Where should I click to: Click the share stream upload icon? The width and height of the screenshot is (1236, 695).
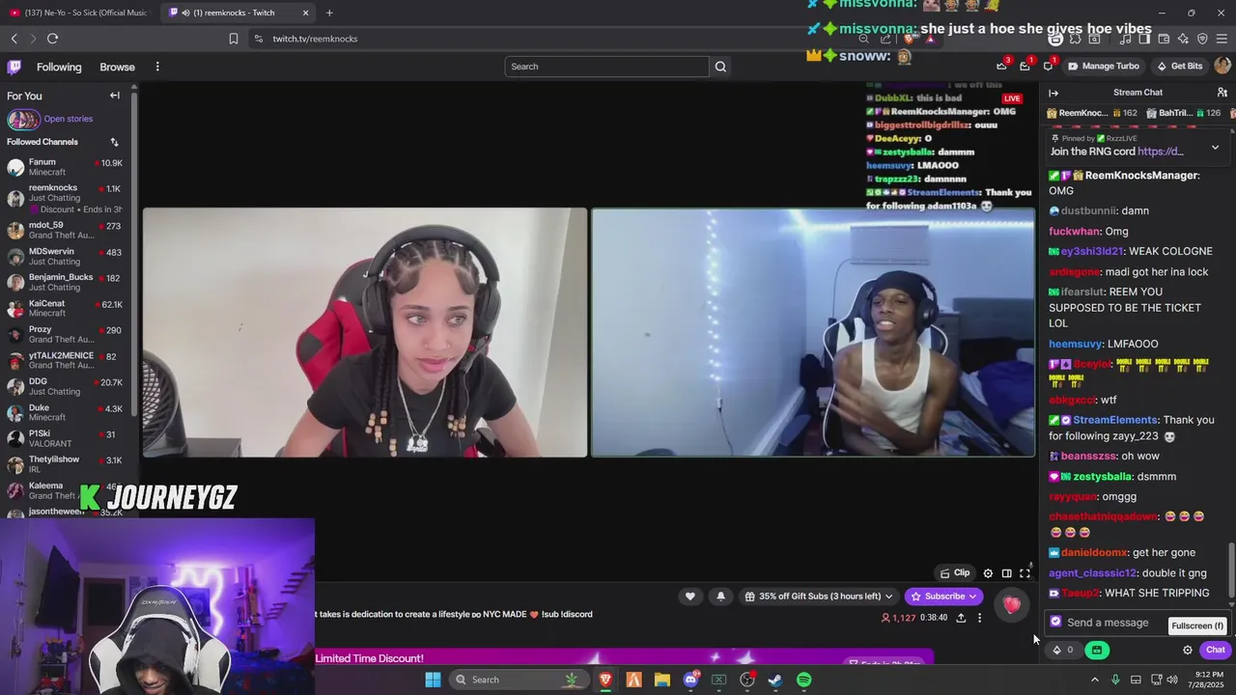coord(961,618)
